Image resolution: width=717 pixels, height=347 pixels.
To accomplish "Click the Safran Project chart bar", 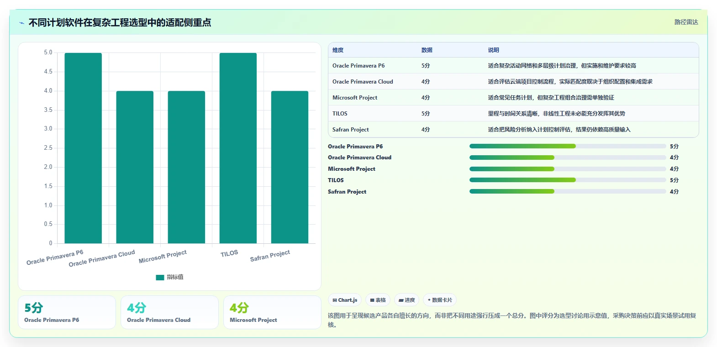I will pos(290,167).
